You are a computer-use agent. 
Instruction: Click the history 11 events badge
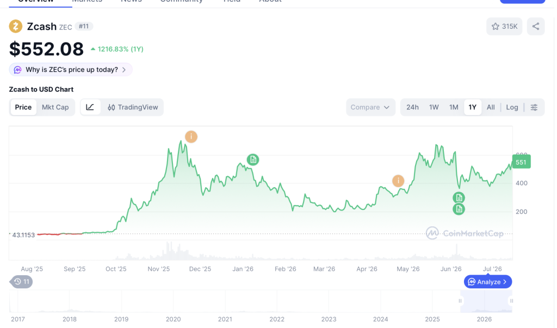21,282
